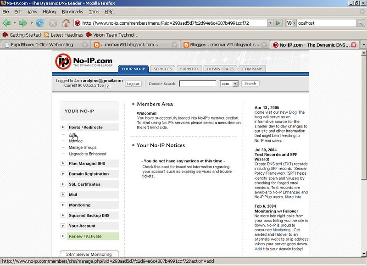Open the SERVICES site tab
Screen dimensions: 367x266
point(163,69)
